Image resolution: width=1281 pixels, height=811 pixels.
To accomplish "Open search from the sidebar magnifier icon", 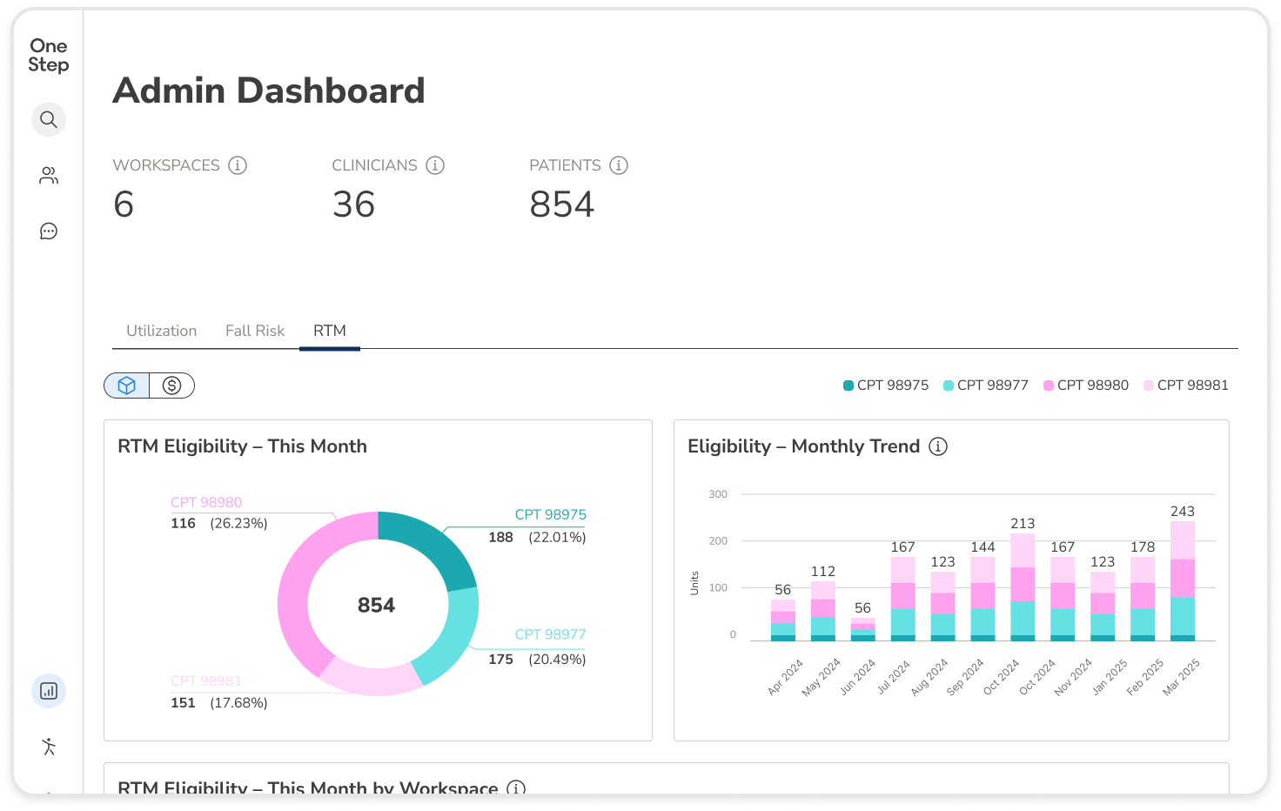I will pyautogui.click(x=49, y=119).
